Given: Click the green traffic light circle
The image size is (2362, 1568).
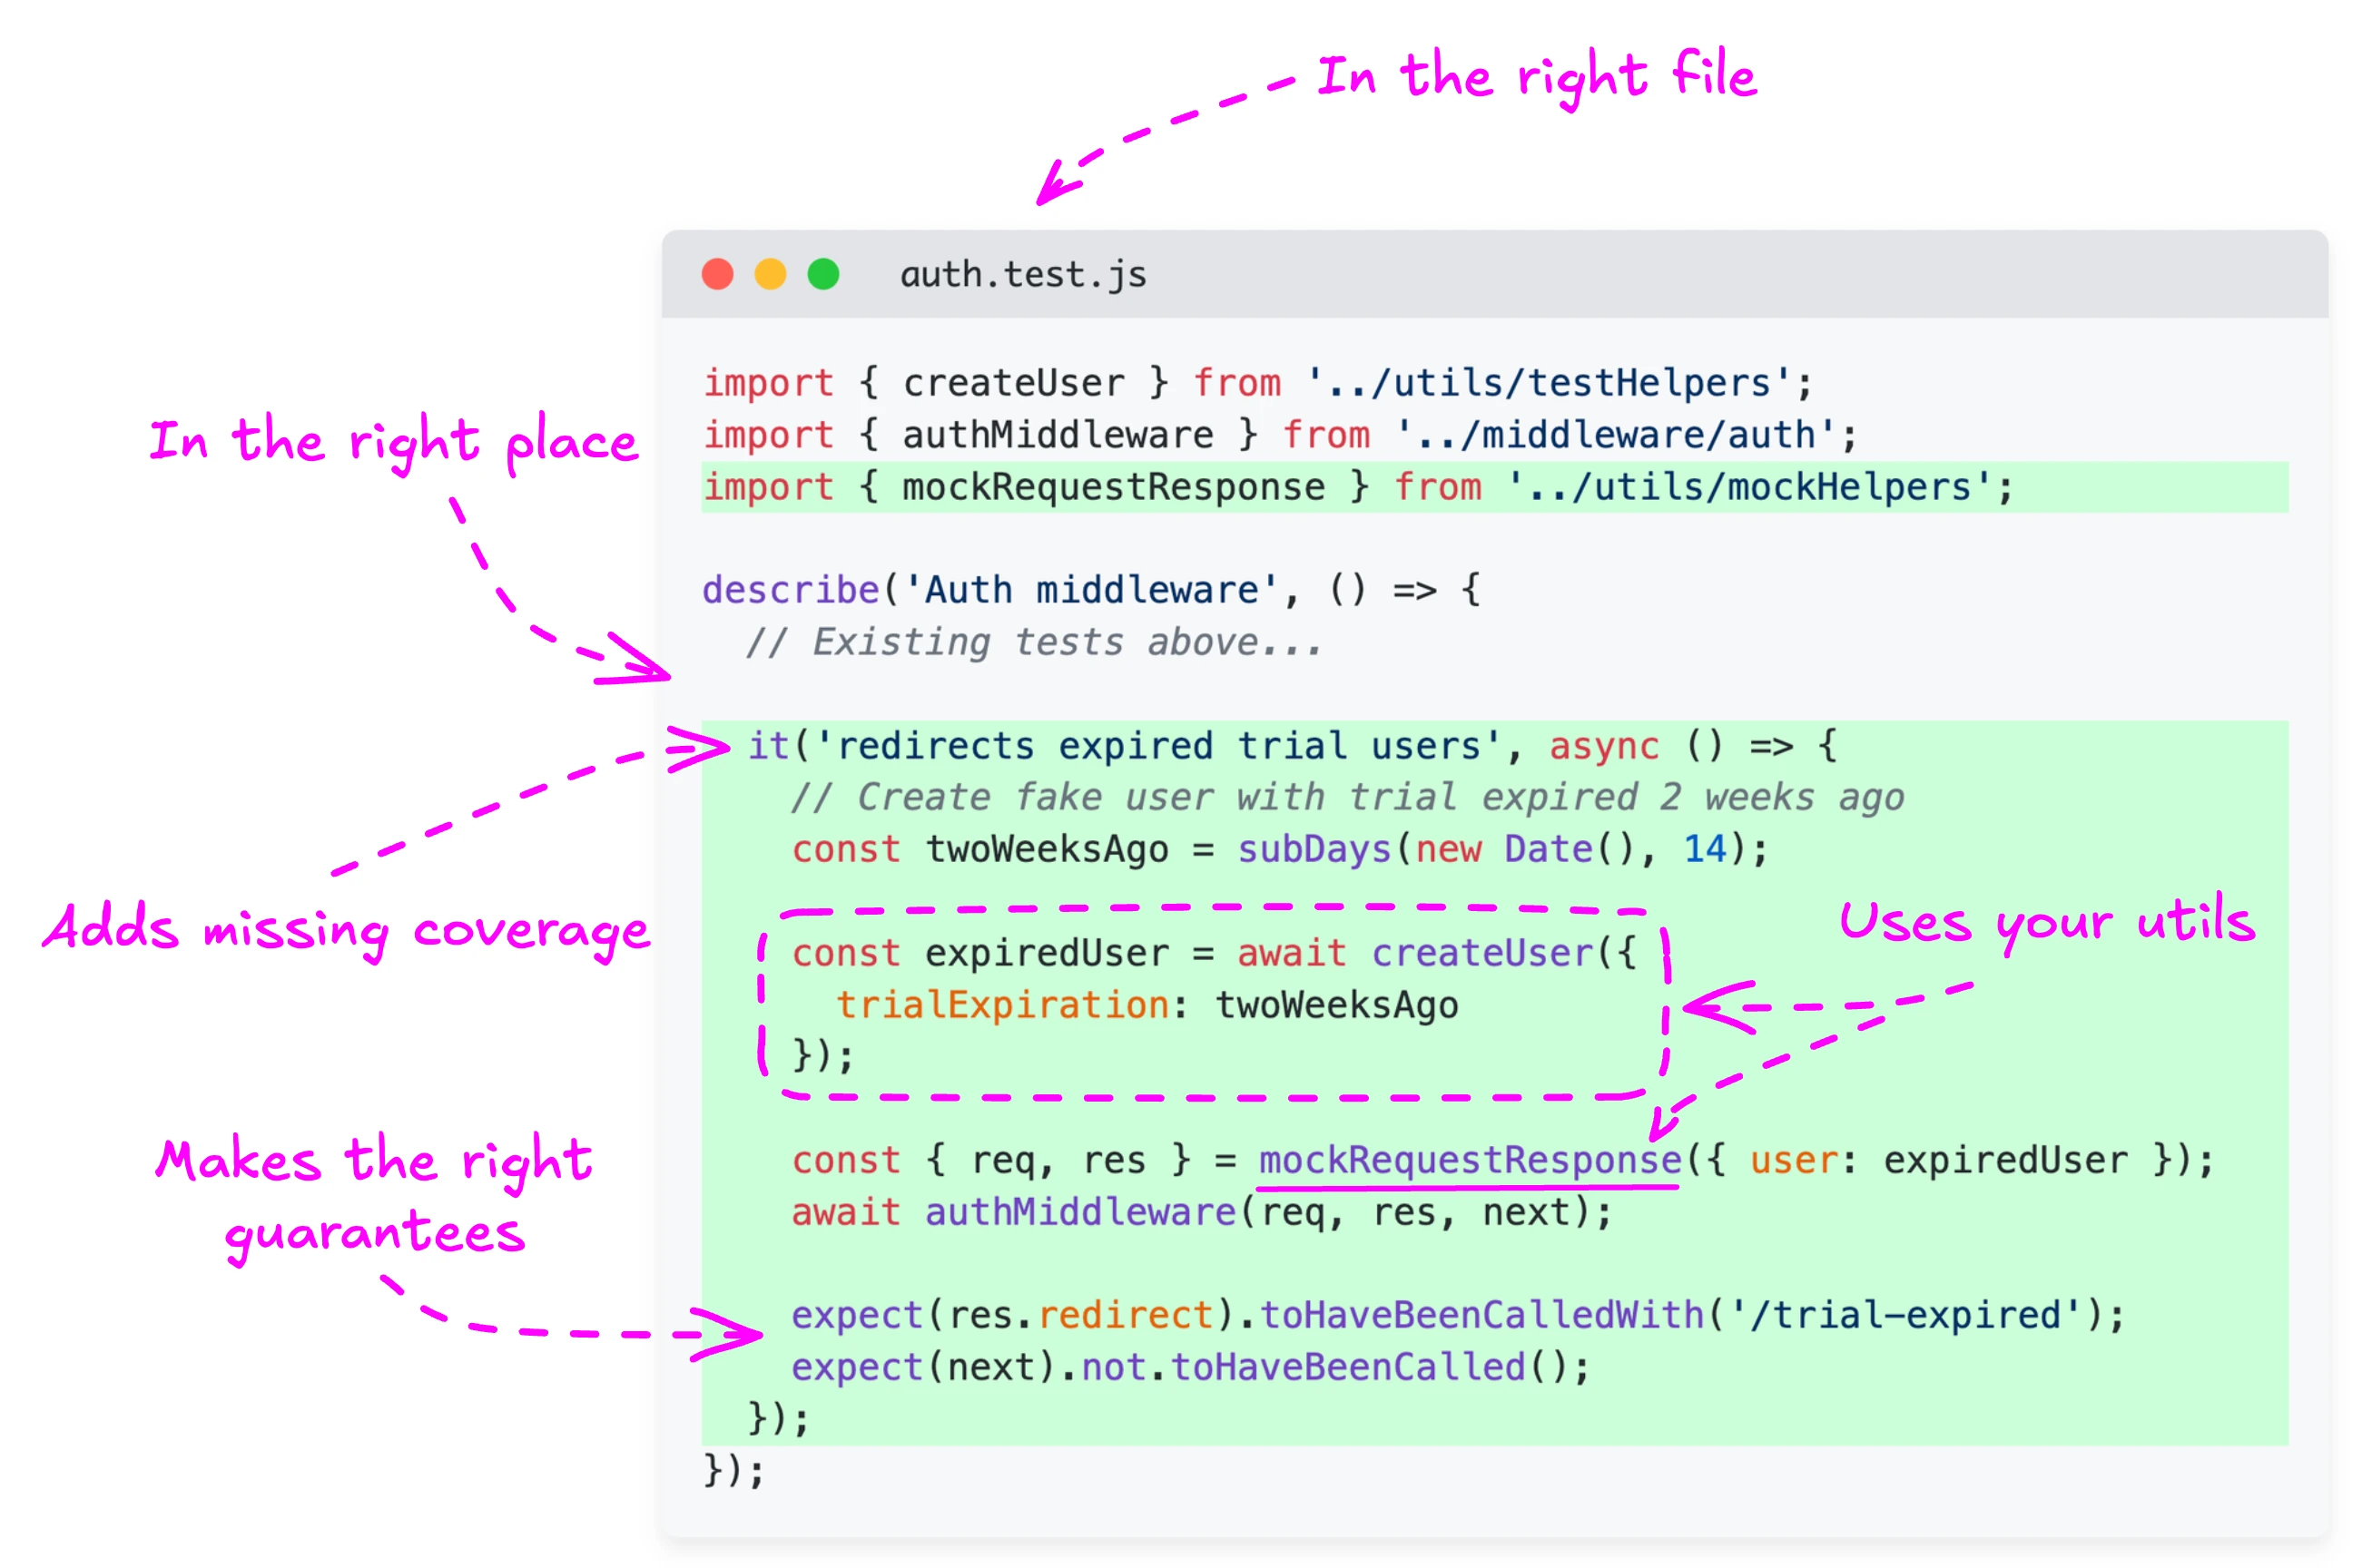Looking at the screenshot, I should 822,273.
